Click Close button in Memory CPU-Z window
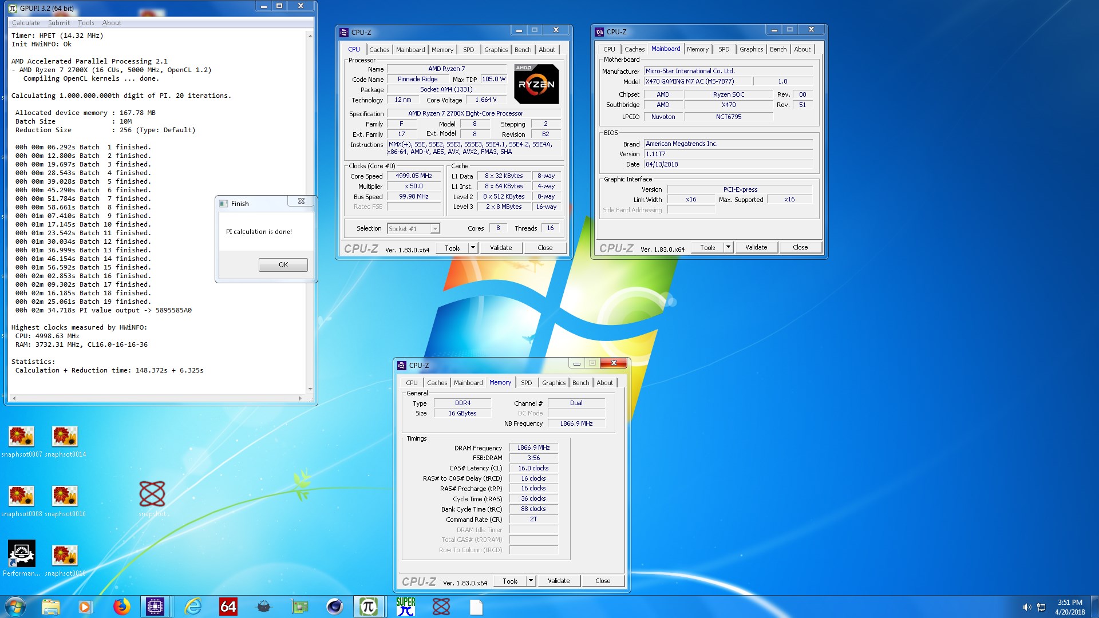 (x=603, y=581)
